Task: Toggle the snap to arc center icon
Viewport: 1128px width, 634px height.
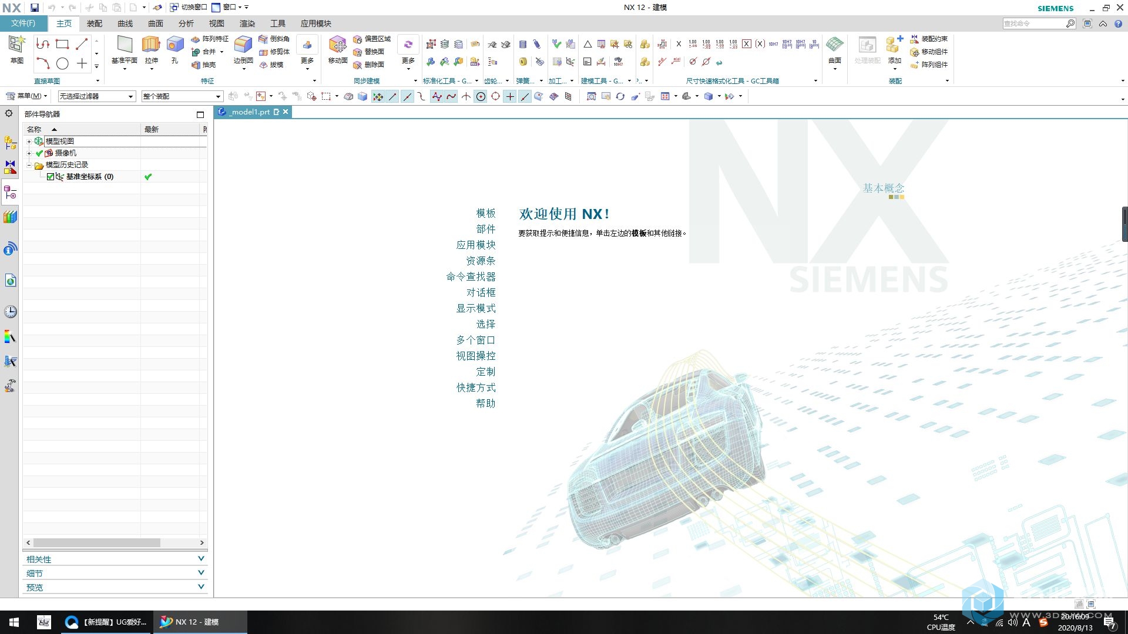Action: click(481, 97)
